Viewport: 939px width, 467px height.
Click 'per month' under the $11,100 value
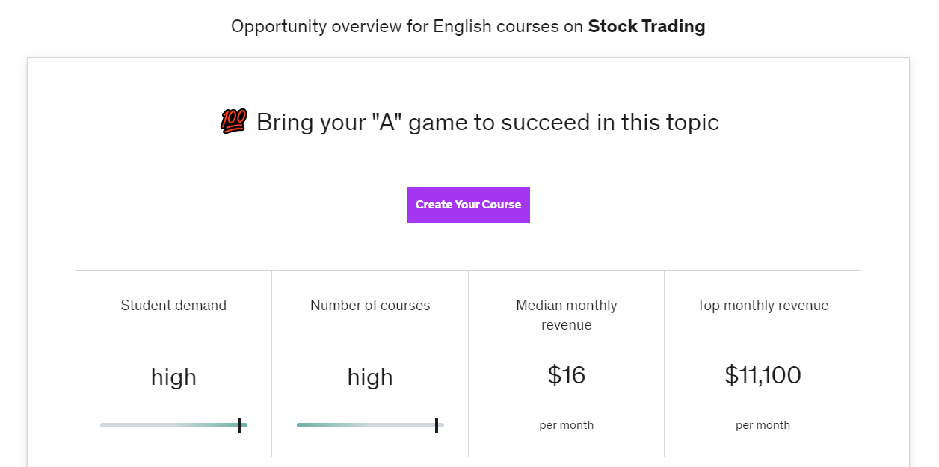[x=763, y=425]
